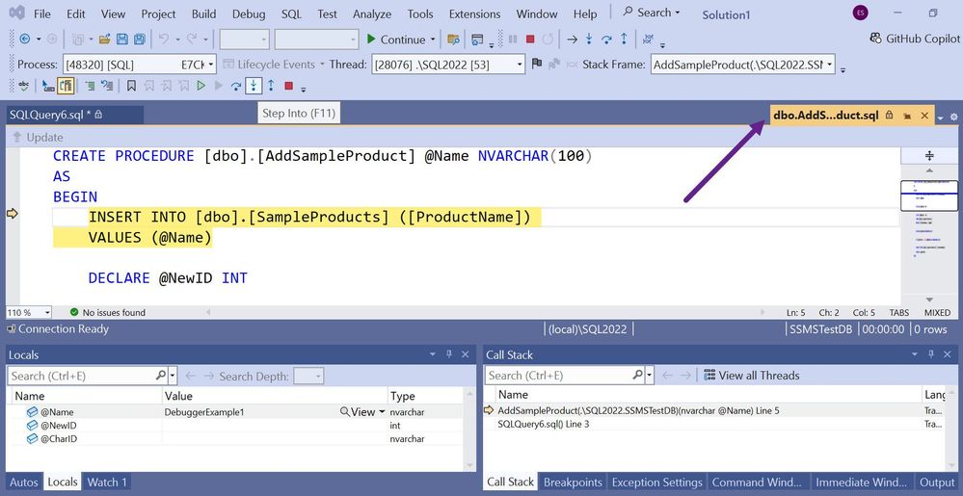Click the red stop square in the SQL toolbar

tap(288, 86)
